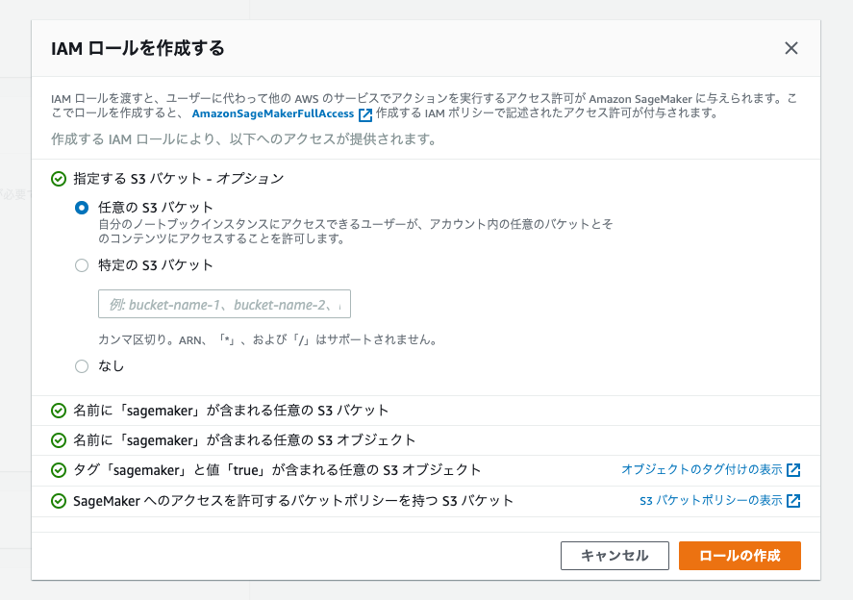Click check icon for タグ sagemaker true row
The image size is (853, 600).
59,470
